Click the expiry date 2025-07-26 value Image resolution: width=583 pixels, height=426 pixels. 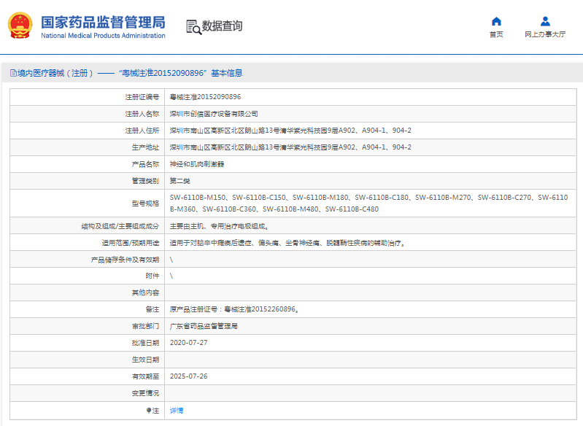point(189,376)
